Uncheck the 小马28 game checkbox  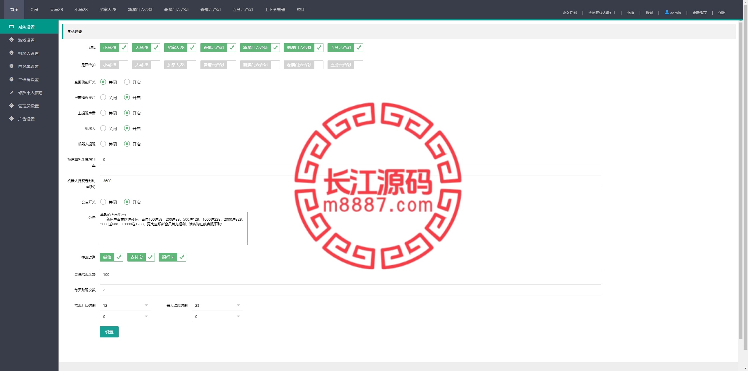(x=114, y=48)
